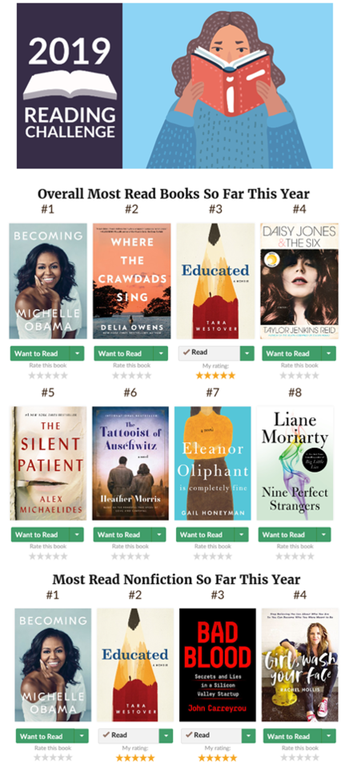Expand shelf dropdown for Eleanor Oliphant
Screen dimensions: 357x769
pos(241,534)
